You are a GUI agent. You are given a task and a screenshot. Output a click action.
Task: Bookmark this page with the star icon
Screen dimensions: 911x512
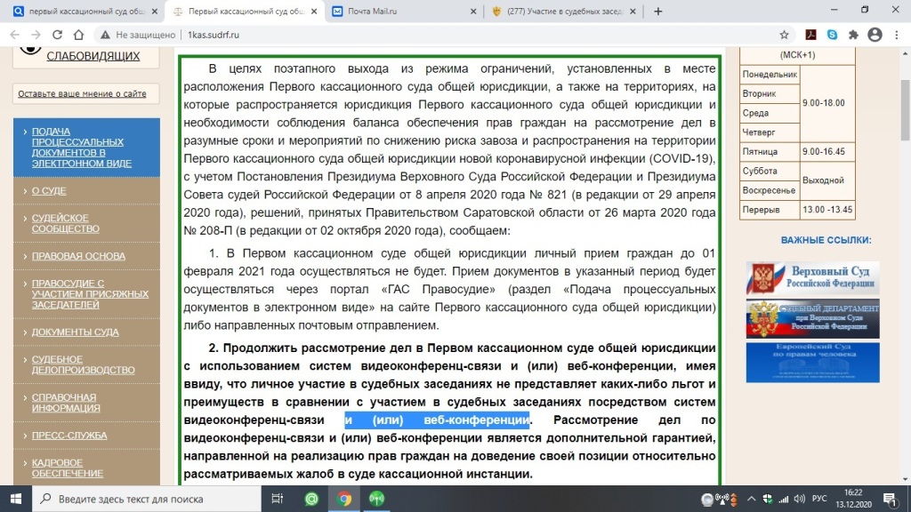click(784, 35)
